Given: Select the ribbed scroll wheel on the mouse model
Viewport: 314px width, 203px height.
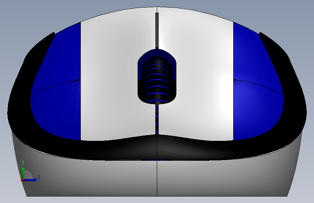Looking at the screenshot, I should click(x=157, y=80).
